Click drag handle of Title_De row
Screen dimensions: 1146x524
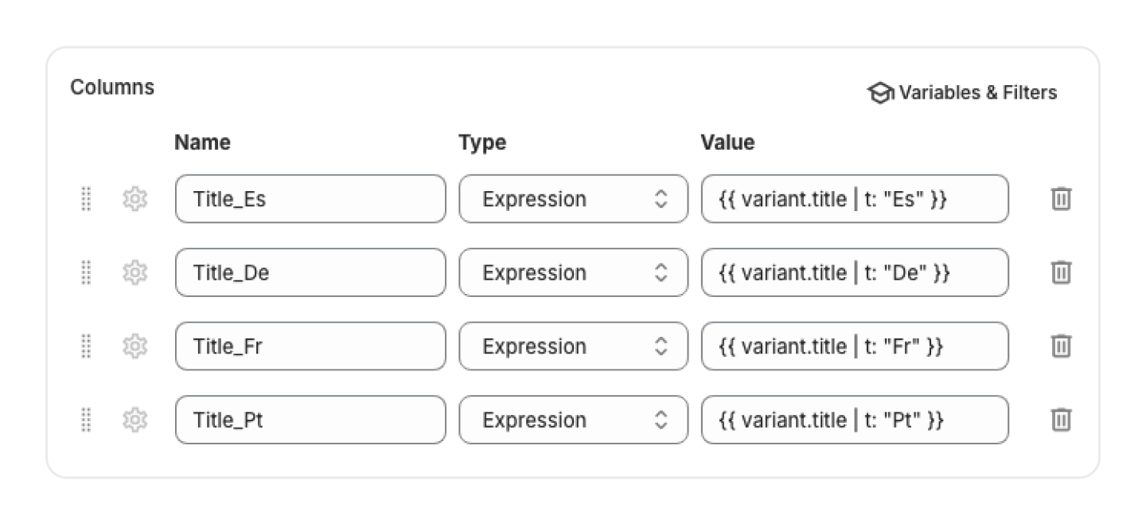(x=87, y=272)
